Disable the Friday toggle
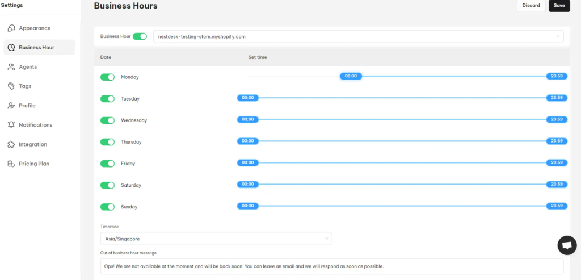 point(107,164)
